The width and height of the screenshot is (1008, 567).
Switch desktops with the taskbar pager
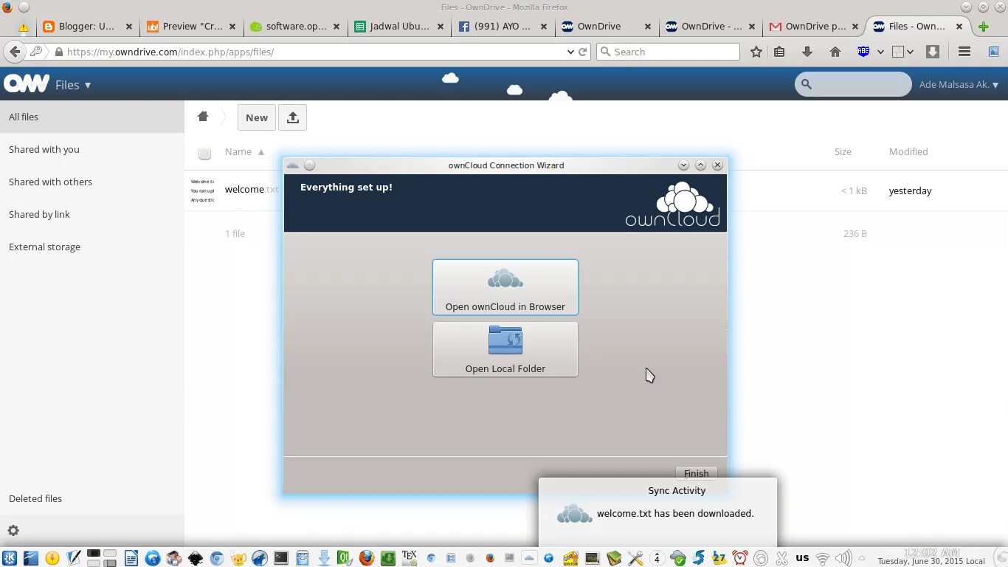coord(102,557)
